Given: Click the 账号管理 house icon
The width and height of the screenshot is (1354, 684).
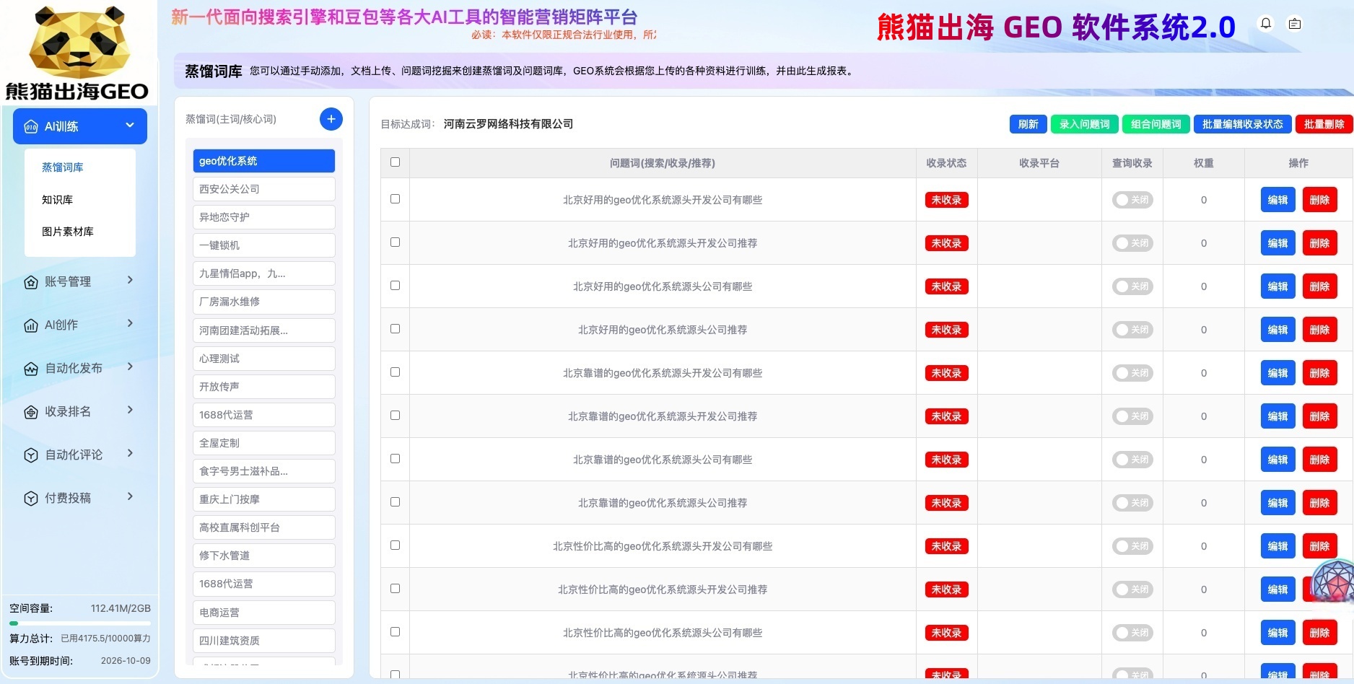Looking at the screenshot, I should (31, 282).
